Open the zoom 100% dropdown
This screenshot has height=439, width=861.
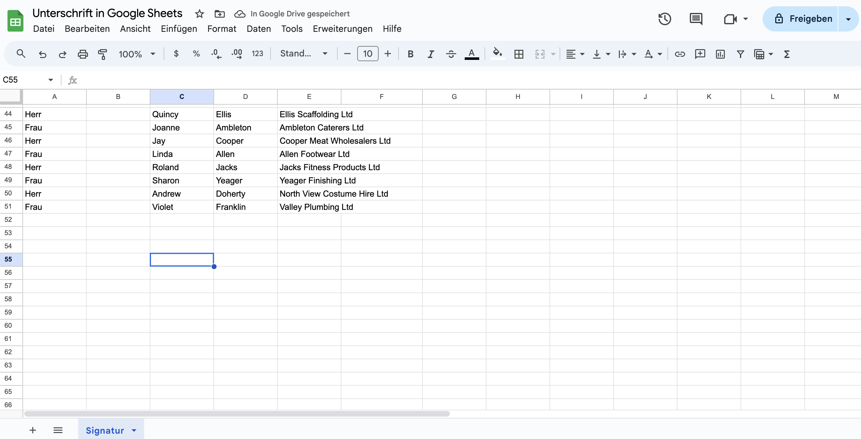(137, 54)
